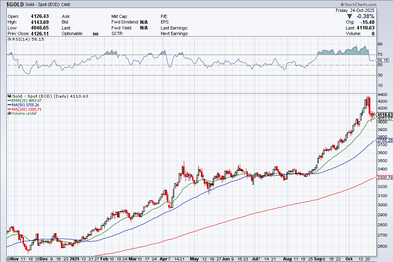Click the 4400 price axis label

coord(383,95)
